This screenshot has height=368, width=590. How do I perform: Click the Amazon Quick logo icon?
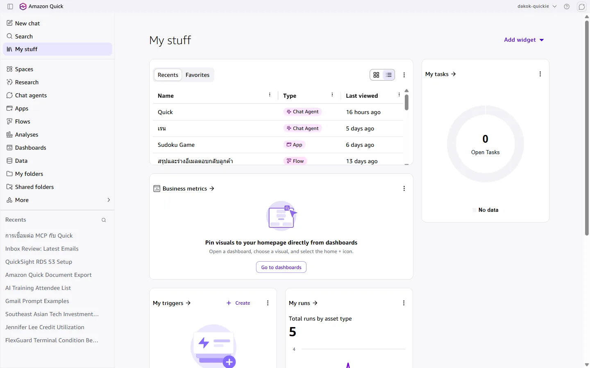pos(23,7)
